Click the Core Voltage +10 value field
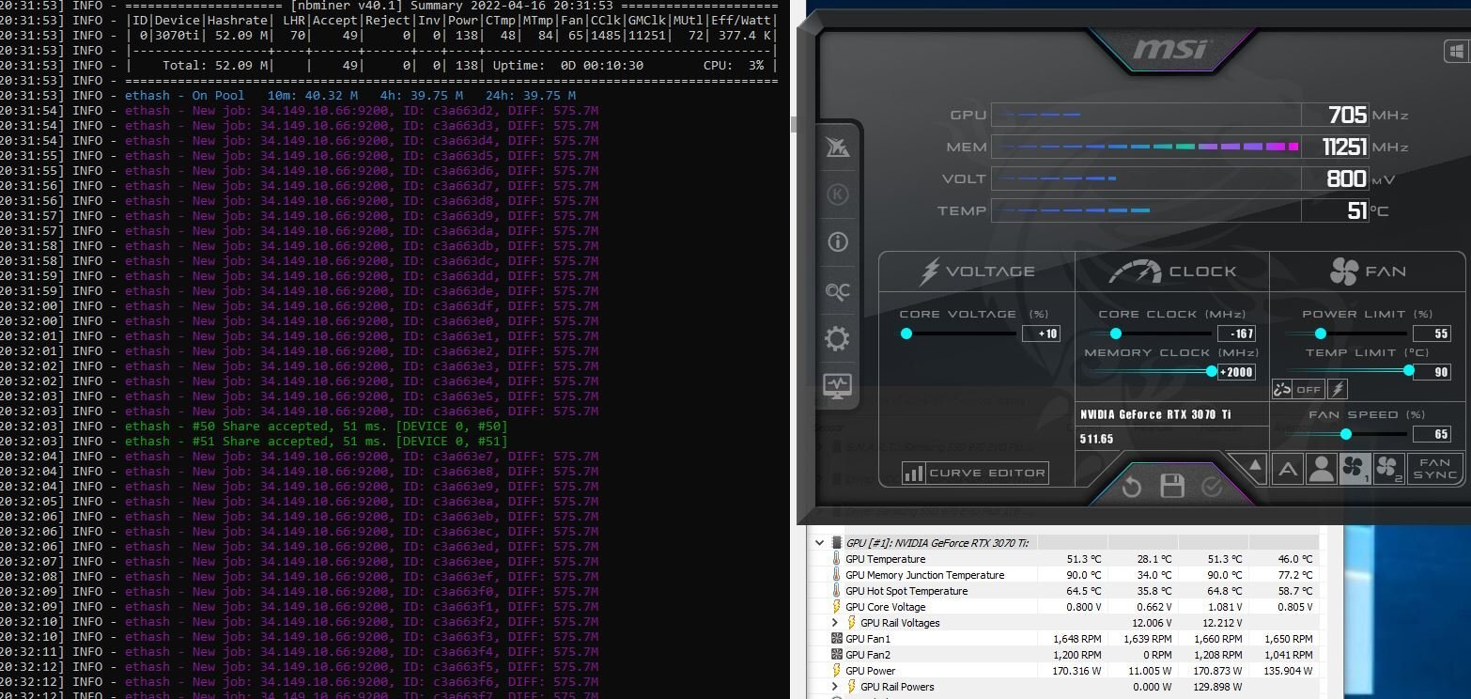Viewport: 1471px width, 699px height. coord(1041,334)
